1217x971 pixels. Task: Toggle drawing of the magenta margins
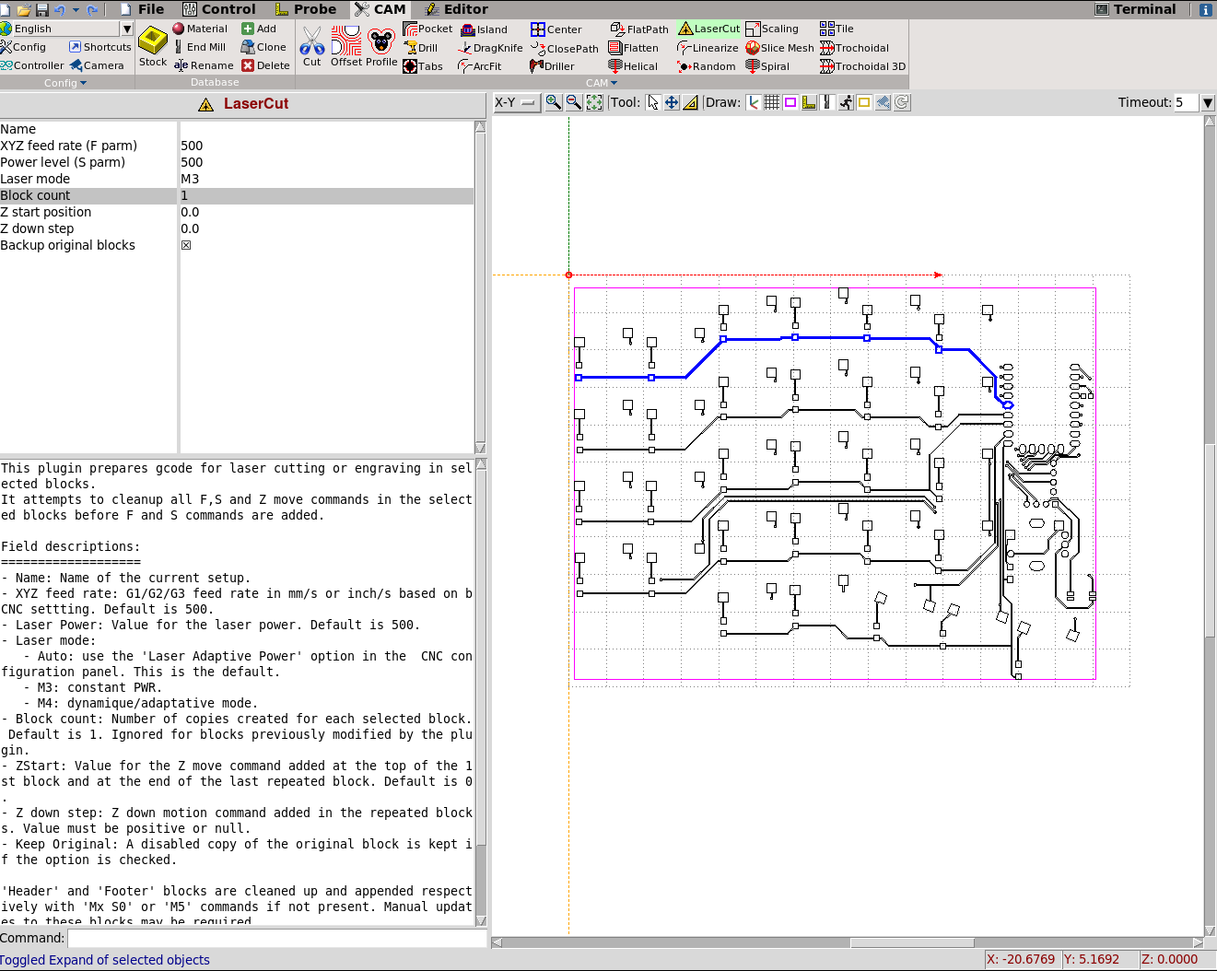(790, 102)
